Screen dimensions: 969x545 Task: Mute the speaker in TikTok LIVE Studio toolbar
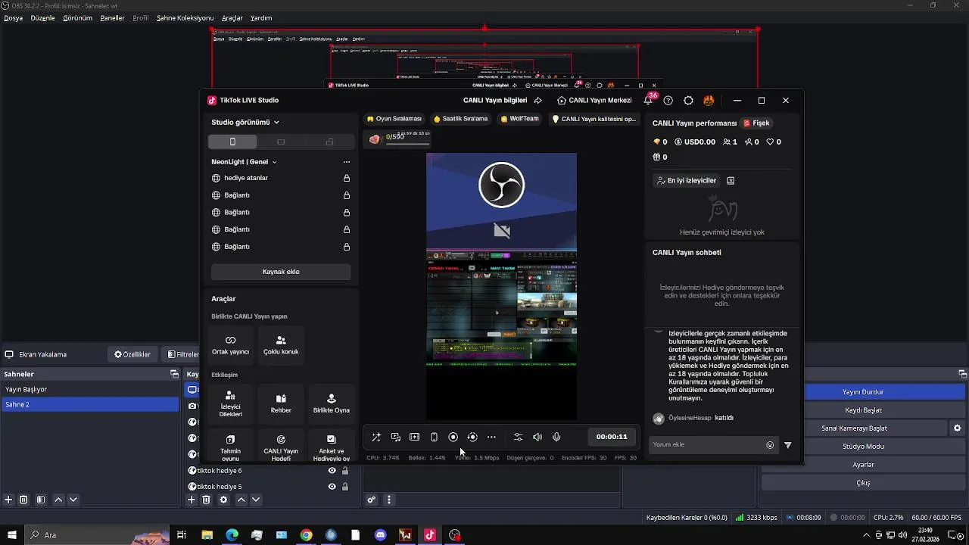coord(537,437)
